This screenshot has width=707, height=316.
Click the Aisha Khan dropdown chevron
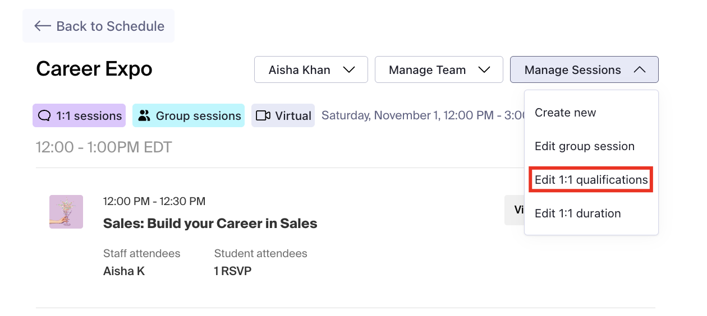(349, 70)
